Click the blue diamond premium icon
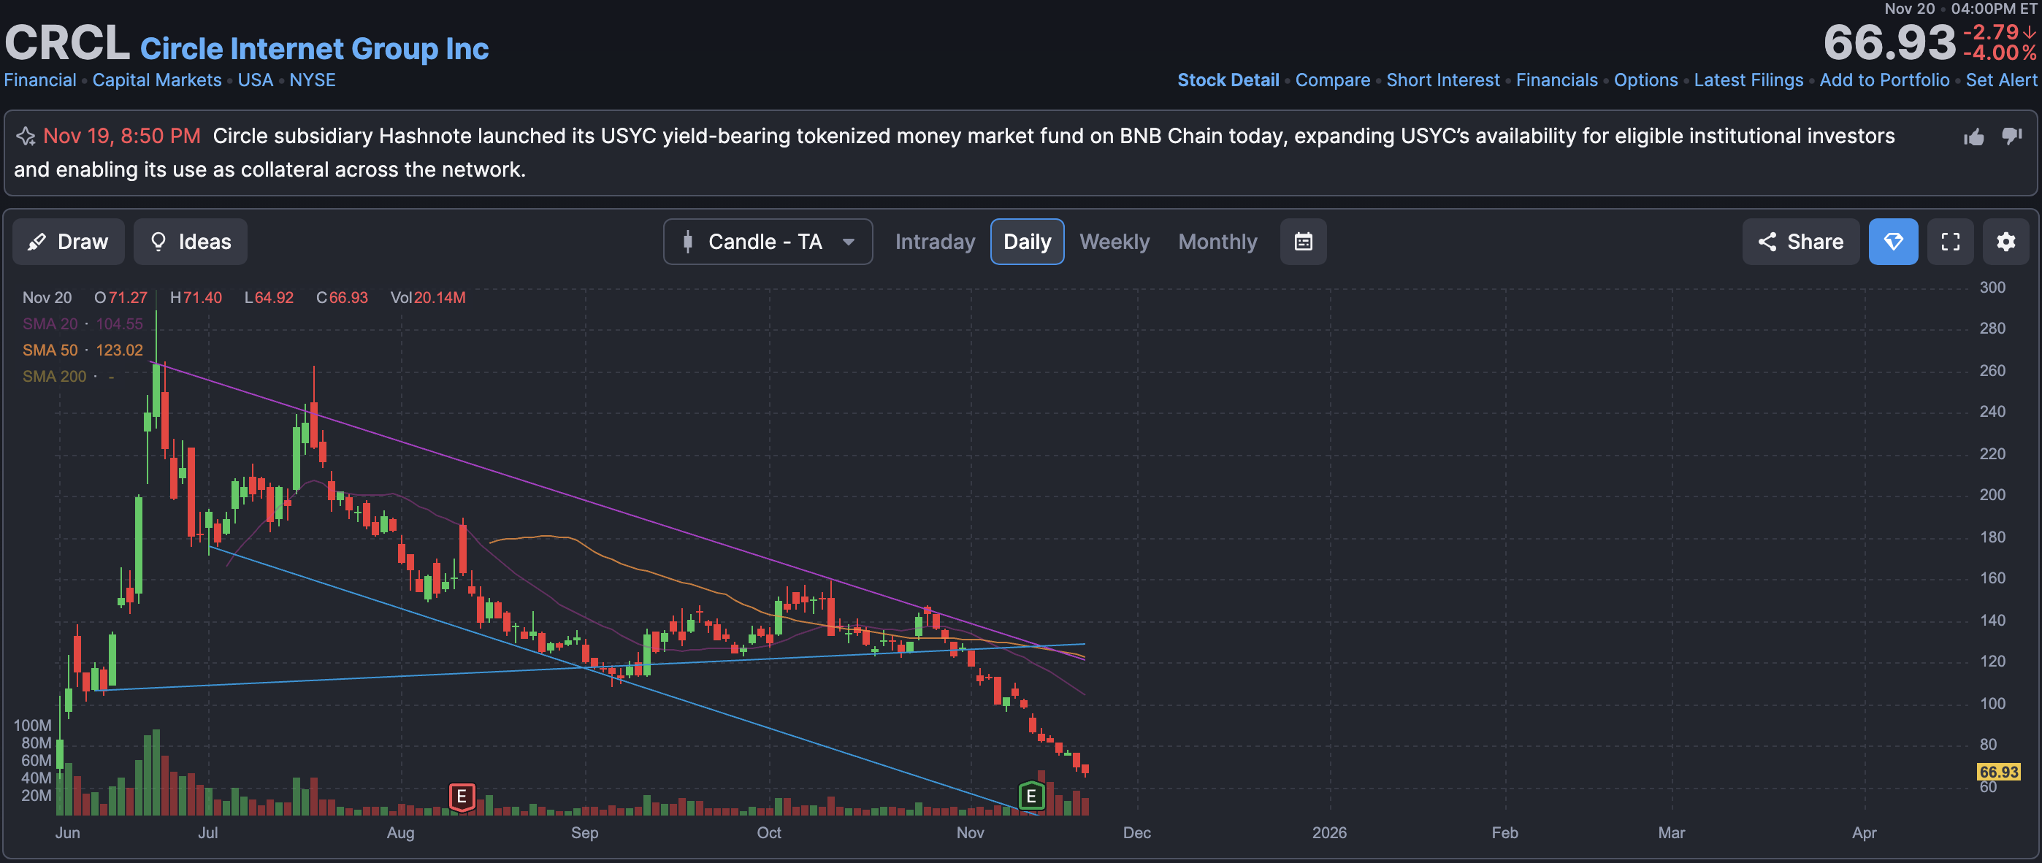Screen dimensions: 2042x863 1893,242
